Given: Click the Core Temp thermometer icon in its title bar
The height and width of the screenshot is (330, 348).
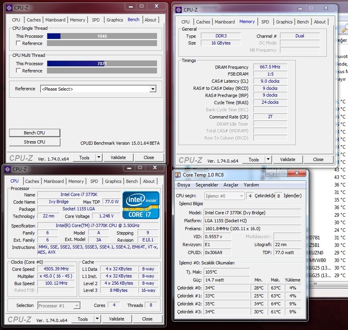Looking at the screenshot, I should [178, 175].
